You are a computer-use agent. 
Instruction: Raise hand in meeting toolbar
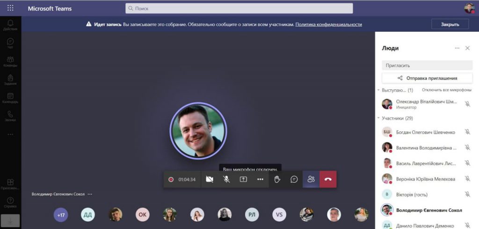[x=277, y=179]
